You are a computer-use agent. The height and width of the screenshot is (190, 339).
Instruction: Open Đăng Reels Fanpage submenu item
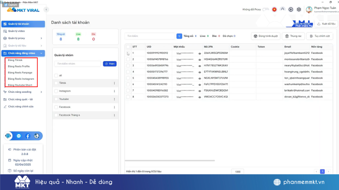20,72
